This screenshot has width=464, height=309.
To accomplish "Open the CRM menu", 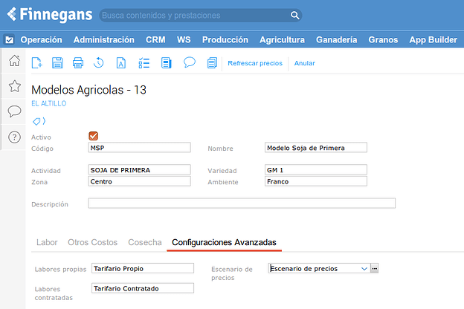I will point(155,39).
